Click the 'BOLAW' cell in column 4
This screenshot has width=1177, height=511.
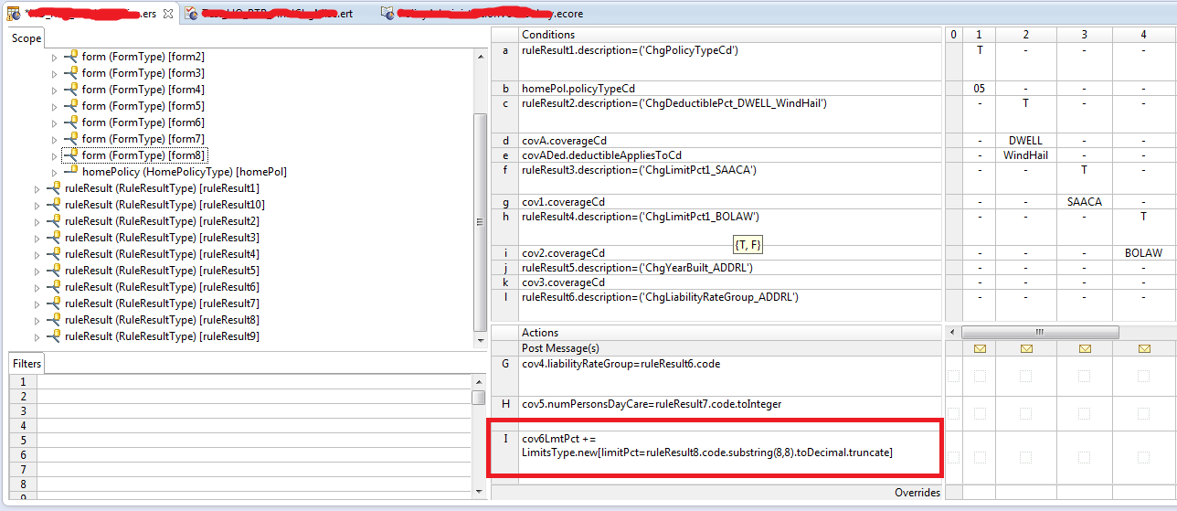pos(1144,253)
